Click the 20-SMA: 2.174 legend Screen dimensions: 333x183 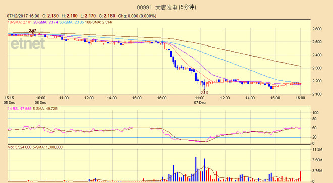(45, 22)
